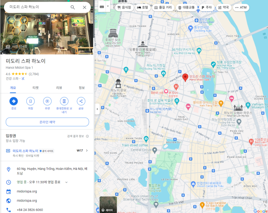Viewport: 268px width, 213px height.
Task: Switch to the 개요 tab
Action: pyautogui.click(x=13, y=88)
